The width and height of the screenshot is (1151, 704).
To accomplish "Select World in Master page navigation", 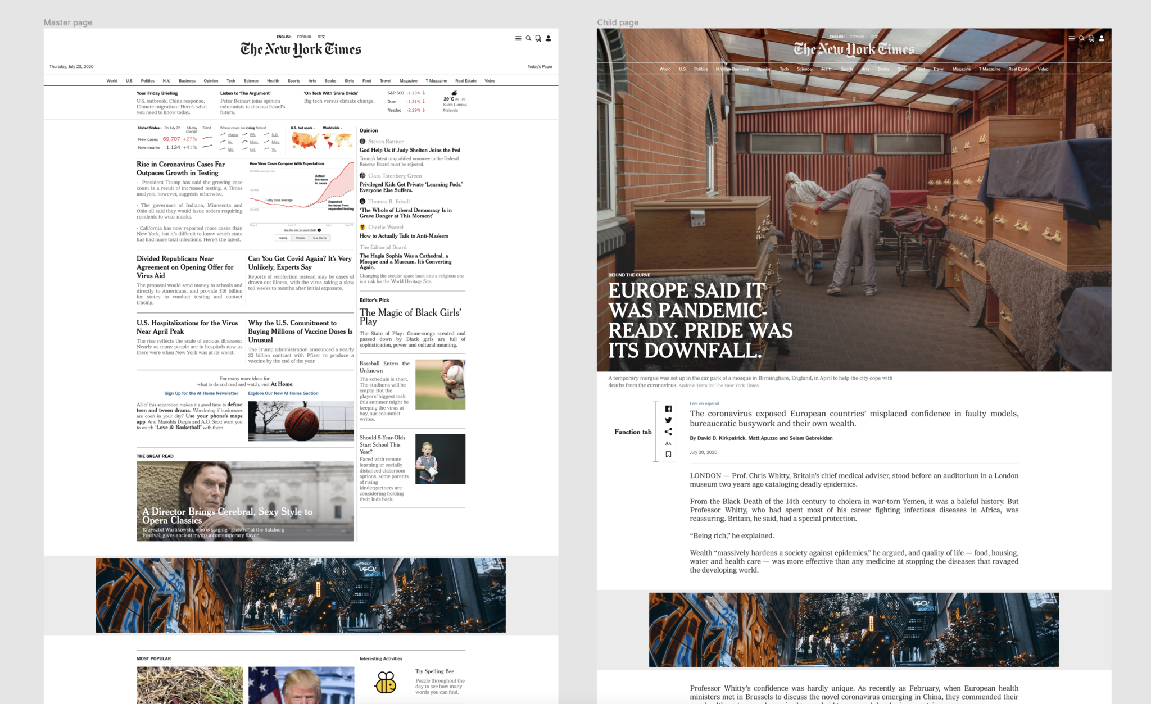I will point(112,81).
